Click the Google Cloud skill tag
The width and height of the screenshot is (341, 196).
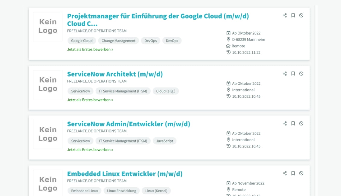point(82,41)
